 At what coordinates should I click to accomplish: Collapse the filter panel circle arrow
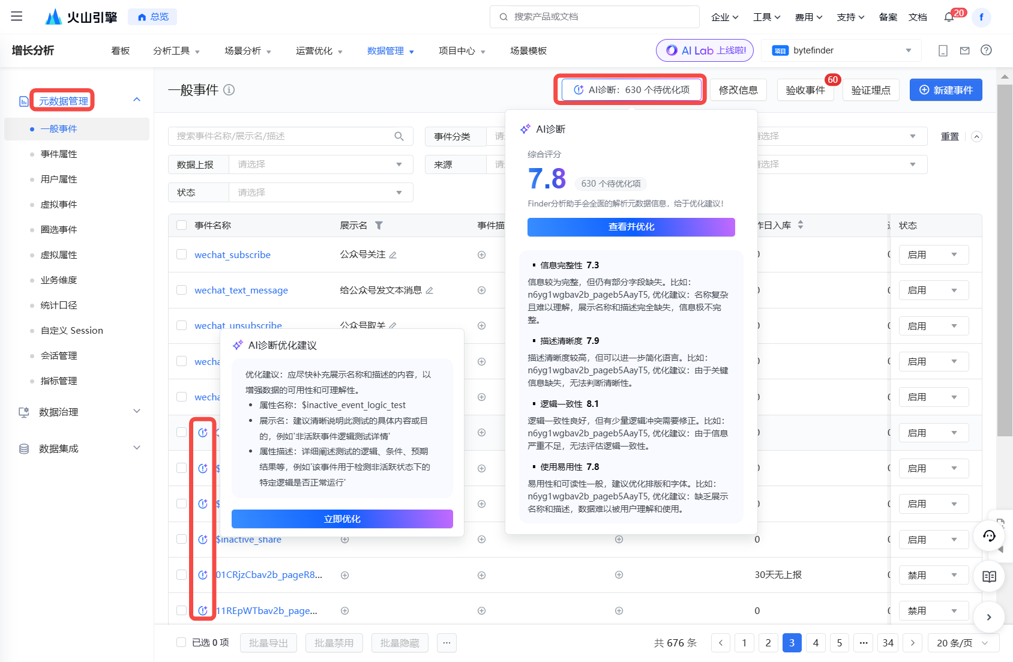pyautogui.click(x=976, y=136)
